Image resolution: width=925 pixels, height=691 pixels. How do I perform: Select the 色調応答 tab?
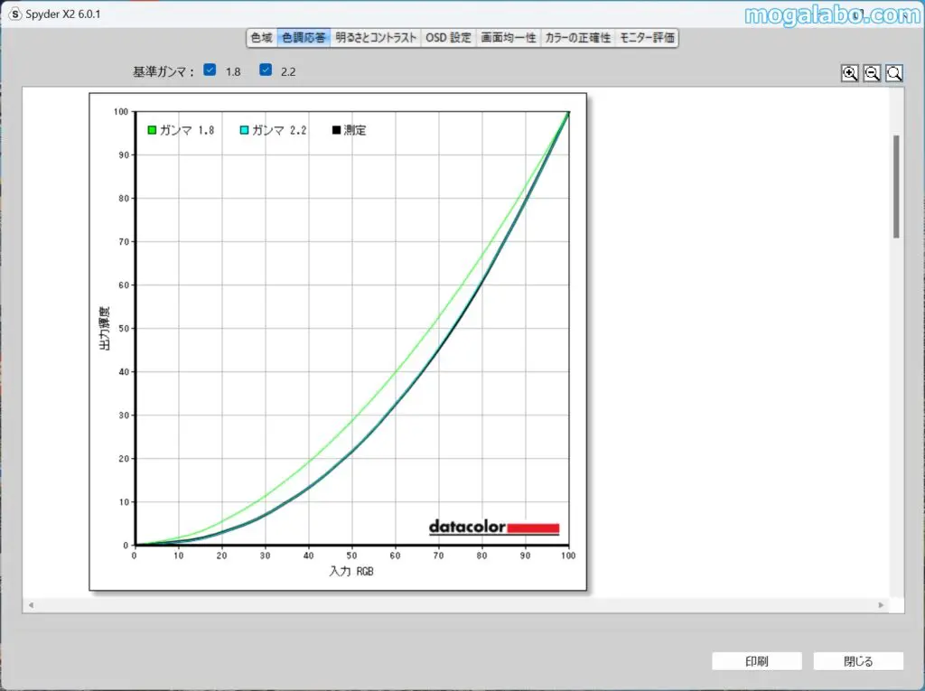(304, 38)
